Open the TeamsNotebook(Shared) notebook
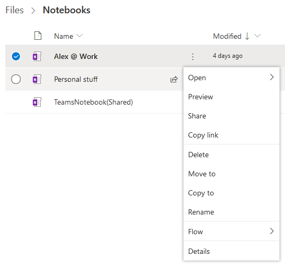 [x=93, y=102]
